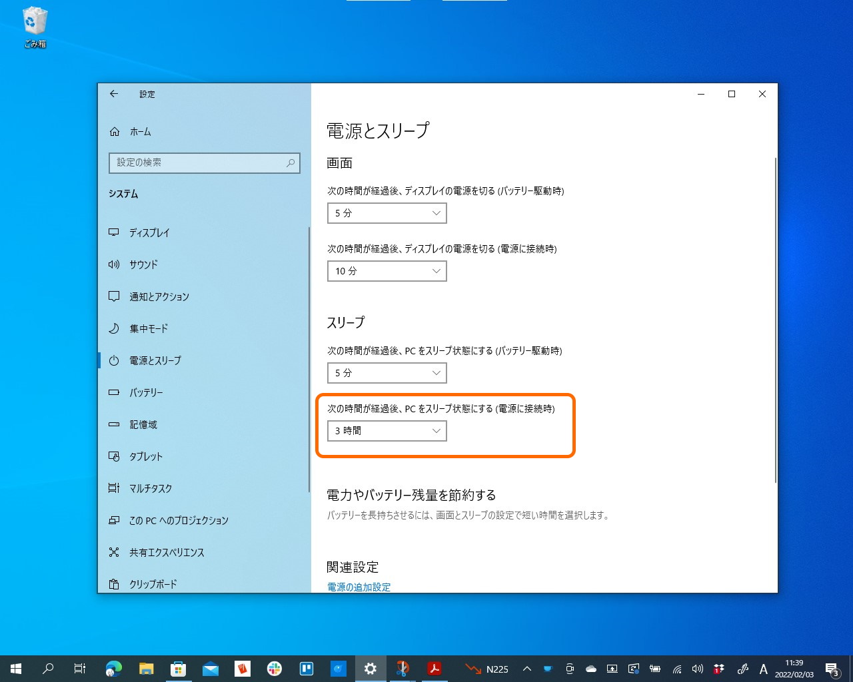Click the 電源の追加設定 link
The image size is (853, 682).
tap(358, 587)
